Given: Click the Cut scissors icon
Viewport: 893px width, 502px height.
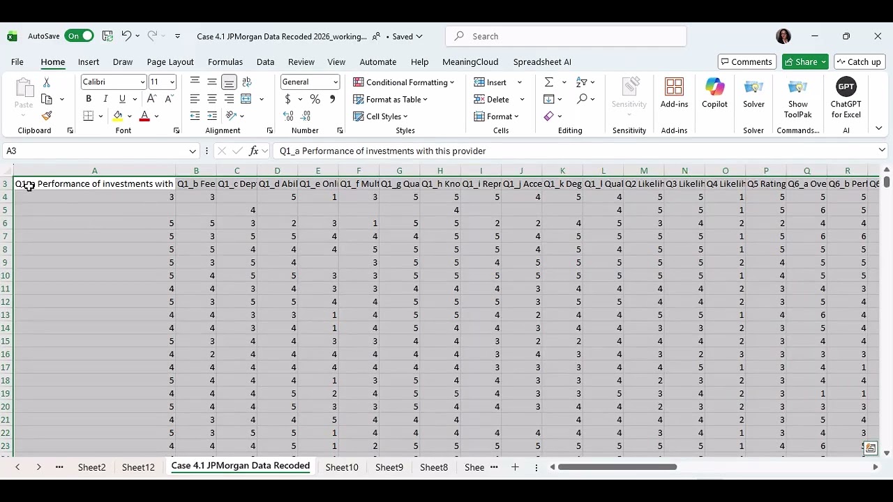Looking at the screenshot, I should click(47, 82).
